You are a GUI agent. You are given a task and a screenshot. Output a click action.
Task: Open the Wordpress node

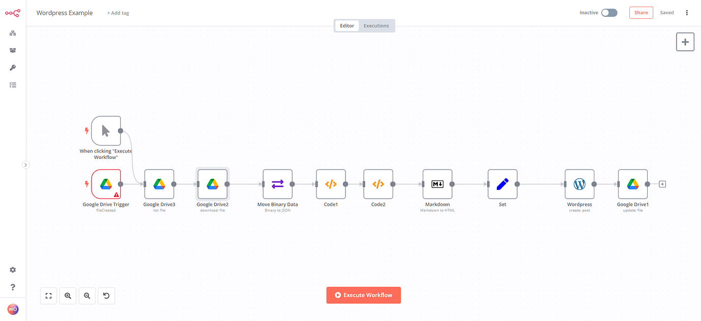579,184
